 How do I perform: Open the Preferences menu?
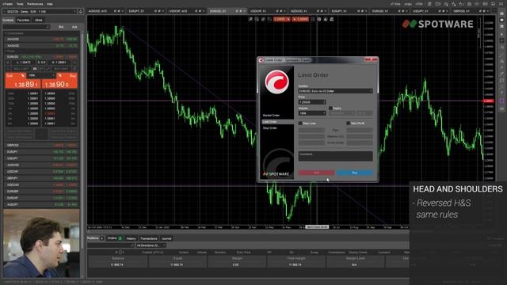coord(35,4)
